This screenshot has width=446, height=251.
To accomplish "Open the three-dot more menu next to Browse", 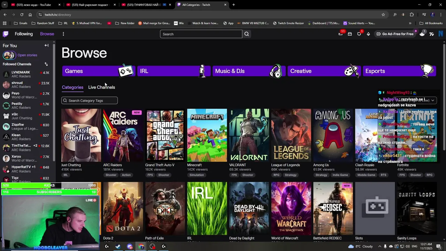I will pyautogui.click(x=63, y=34).
